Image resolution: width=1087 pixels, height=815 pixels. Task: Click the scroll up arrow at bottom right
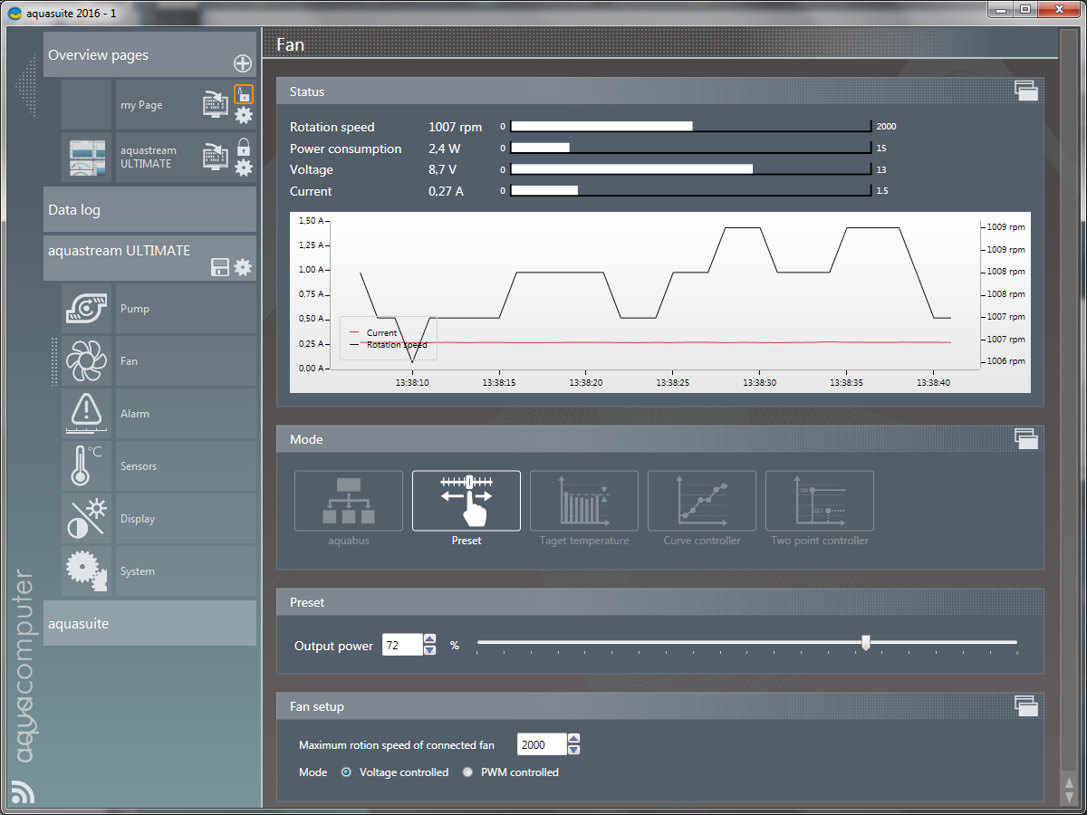[1070, 781]
